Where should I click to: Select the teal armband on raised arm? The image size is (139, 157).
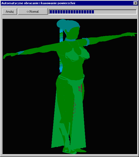pyautogui.click(x=87, y=42)
